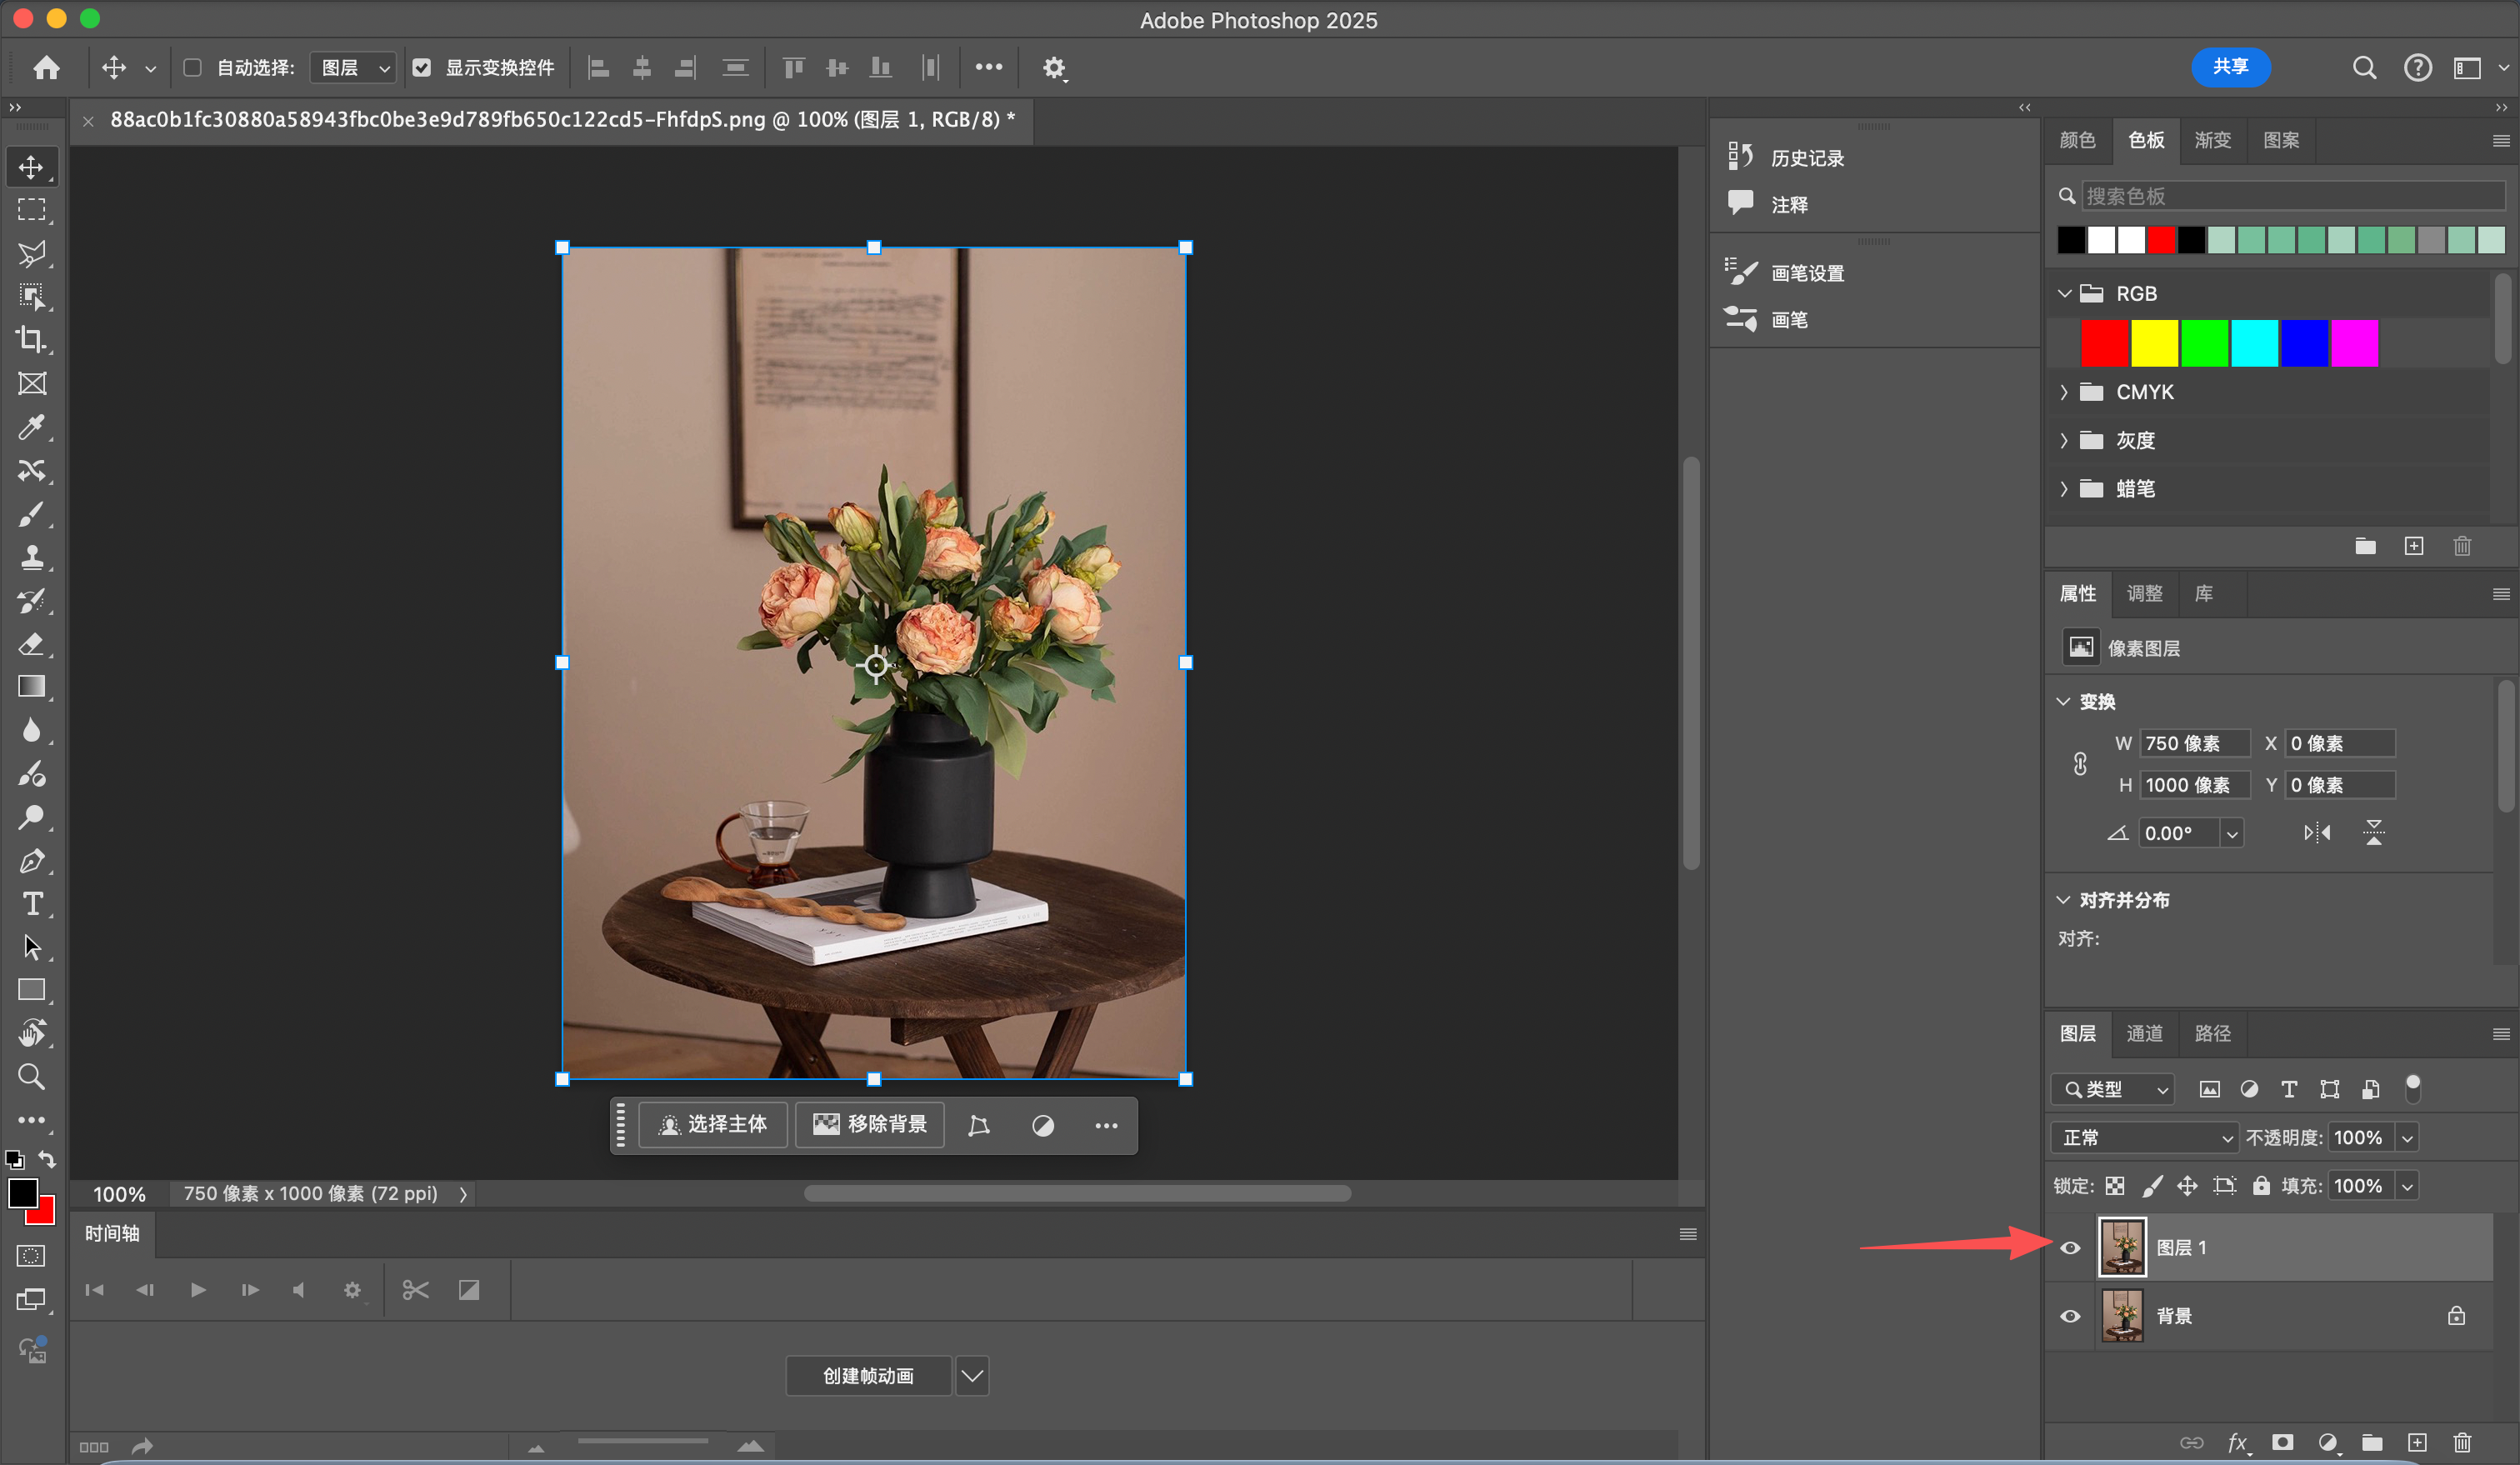Open the 正常 blend mode dropdown
Viewport: 2520px width, 1465px height.
coord(2144,1138)
